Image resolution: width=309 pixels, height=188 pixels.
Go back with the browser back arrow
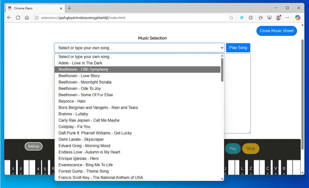[x=9, y=18]
